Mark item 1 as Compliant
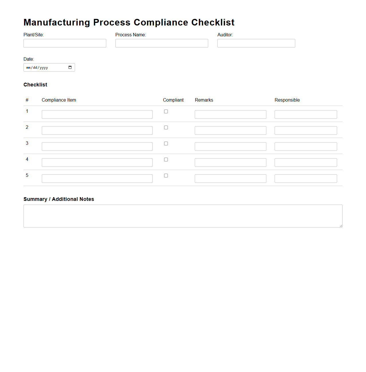The width and height of the screenshot is (366, 372). tap(166, 111)
